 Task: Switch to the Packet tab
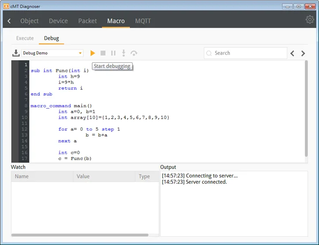pyautogui.click(x=87, y=21)
